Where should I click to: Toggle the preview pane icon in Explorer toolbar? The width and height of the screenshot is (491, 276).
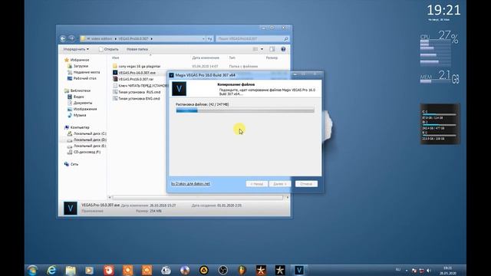(x=272, y=49)
